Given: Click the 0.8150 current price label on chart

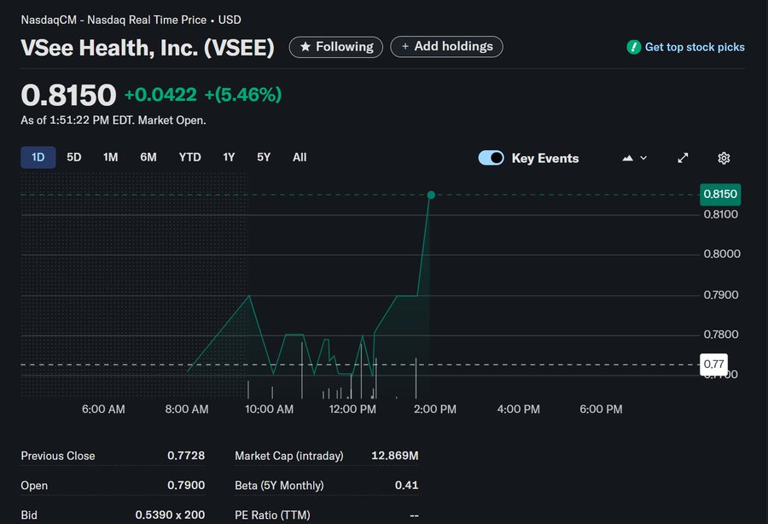Looking at the screenshot, I should click(720, 194).
